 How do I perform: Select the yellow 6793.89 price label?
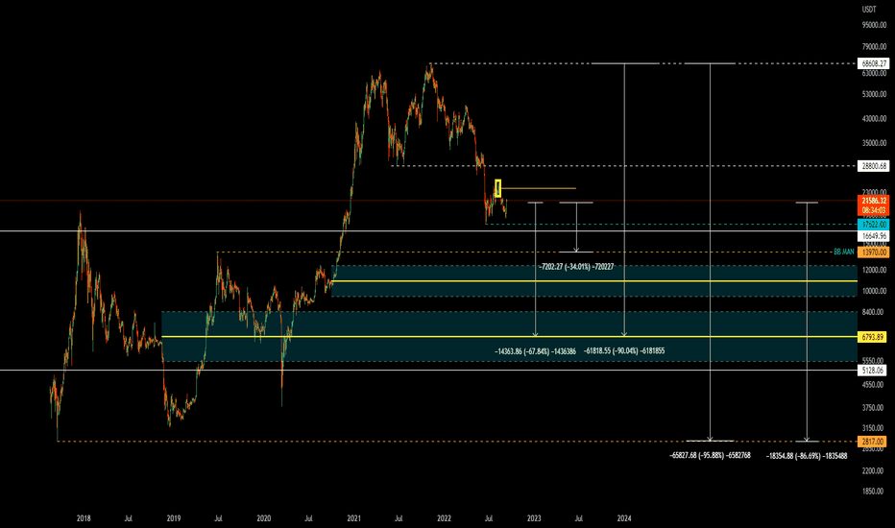tap(873, 337)
